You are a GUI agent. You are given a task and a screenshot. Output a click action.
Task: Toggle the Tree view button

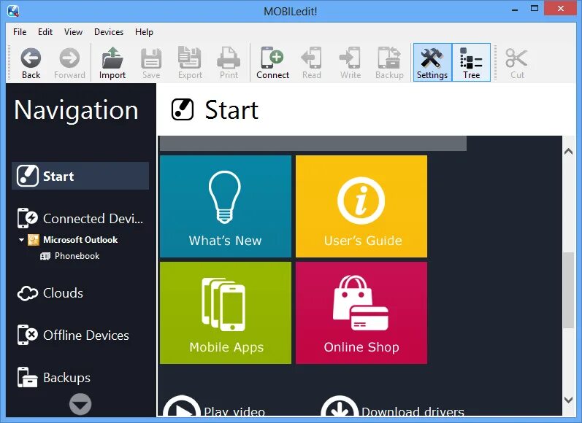[x=472, y=62]
